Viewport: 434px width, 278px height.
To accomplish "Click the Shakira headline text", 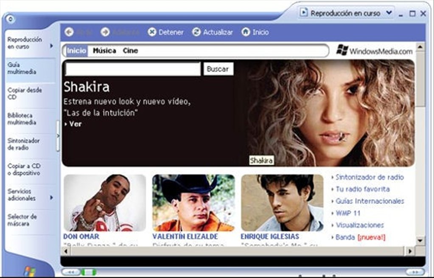I will click(87, 87).
